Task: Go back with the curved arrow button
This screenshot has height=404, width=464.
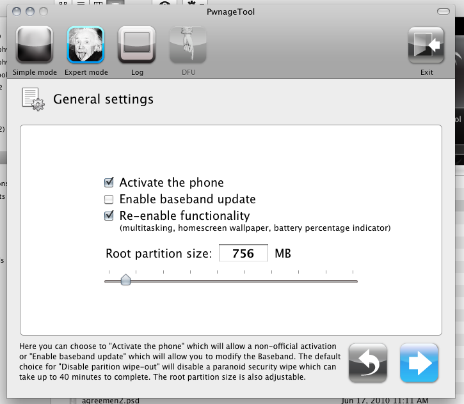Action: 368,363
